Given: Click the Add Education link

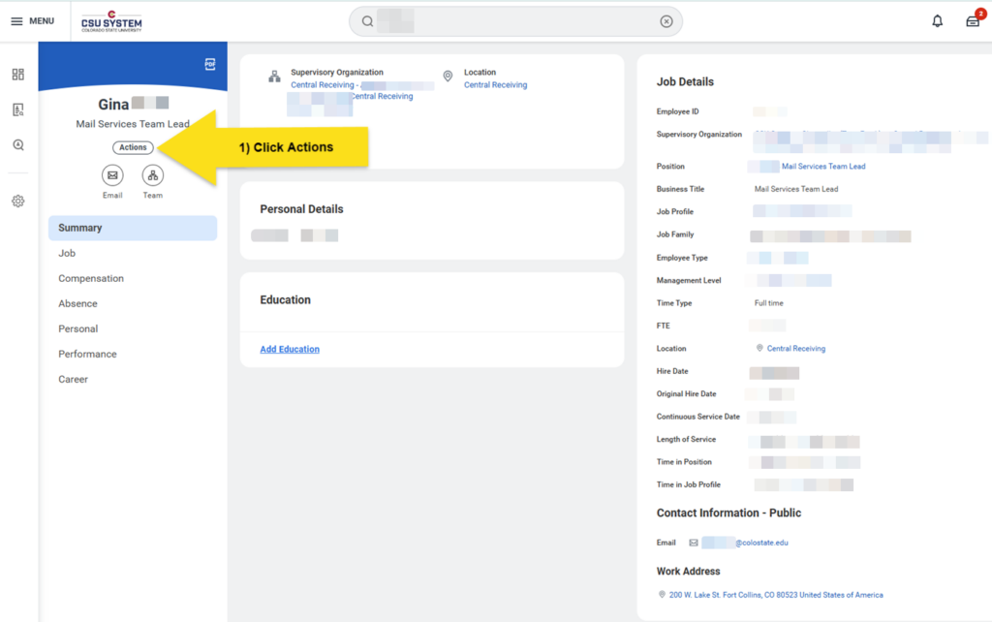Looking at the screenshot, I should pyautogui.click(x=290, y=350).
